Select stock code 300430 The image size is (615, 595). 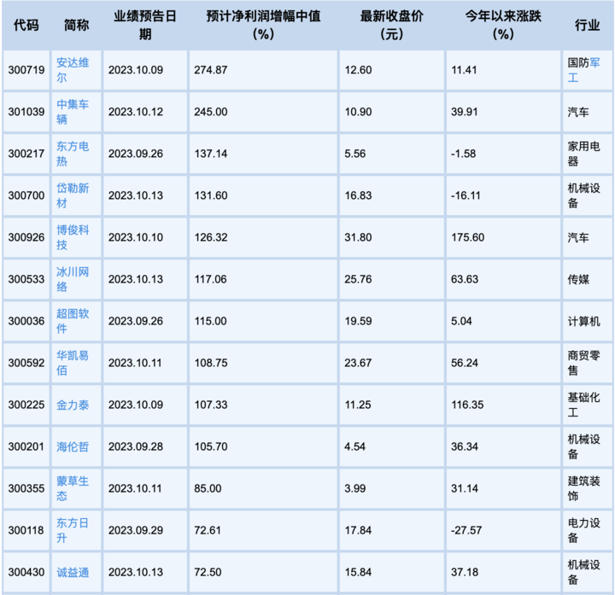click(x=26, y=572)
